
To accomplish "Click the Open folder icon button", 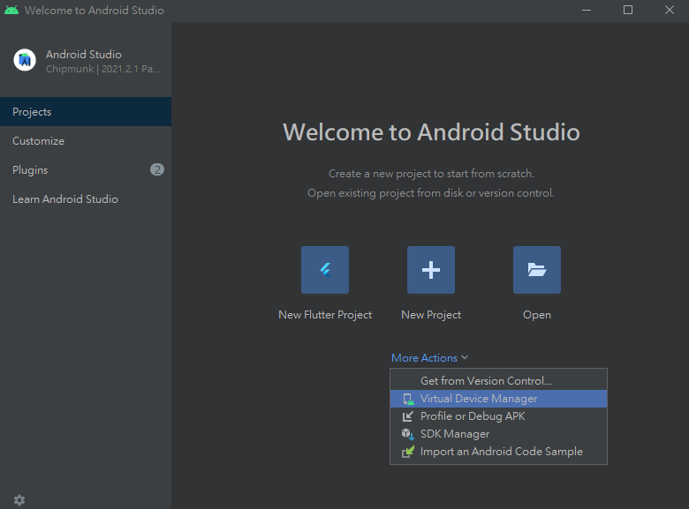I will click(536, 270).
